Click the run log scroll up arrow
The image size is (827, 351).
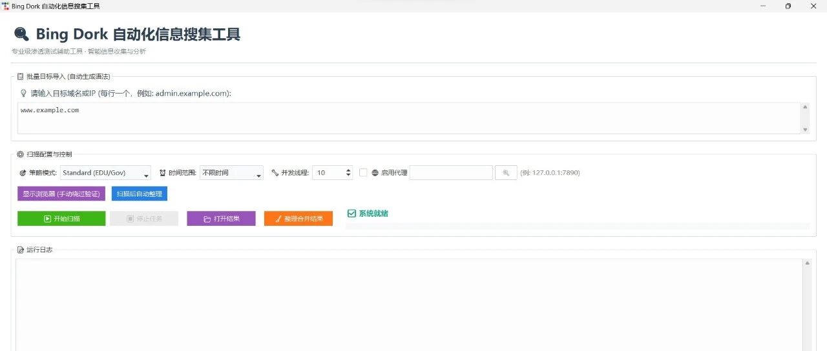point(807,263)
